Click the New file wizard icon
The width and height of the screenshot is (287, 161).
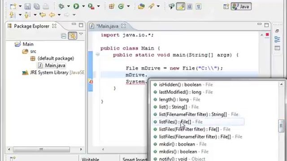tap(13, 7)
